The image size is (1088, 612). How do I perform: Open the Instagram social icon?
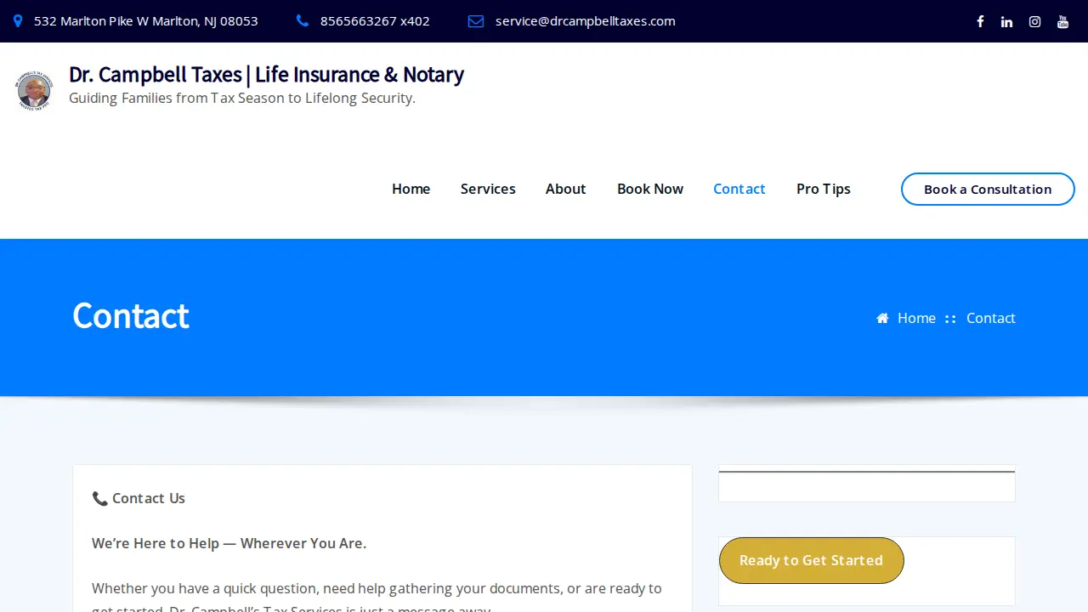1034,21
